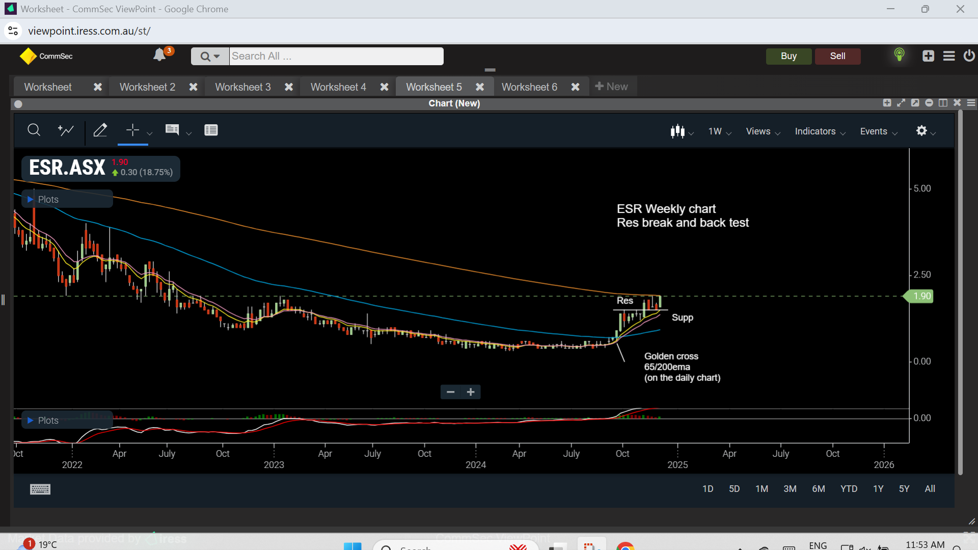
Task: Add a New worksheet tab
Action: pos(612,87)
